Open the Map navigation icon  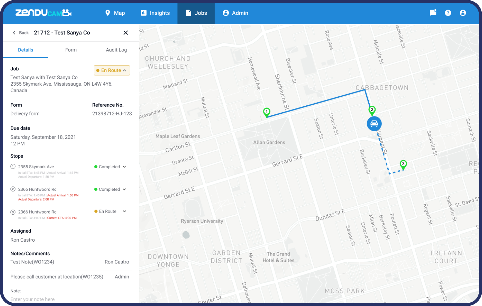(108, 13)
